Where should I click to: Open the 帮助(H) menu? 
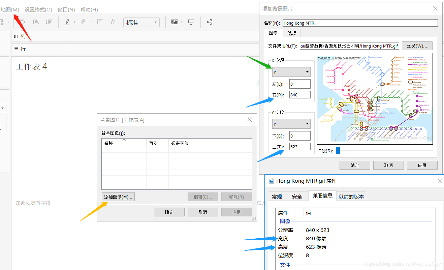[89, 9]
